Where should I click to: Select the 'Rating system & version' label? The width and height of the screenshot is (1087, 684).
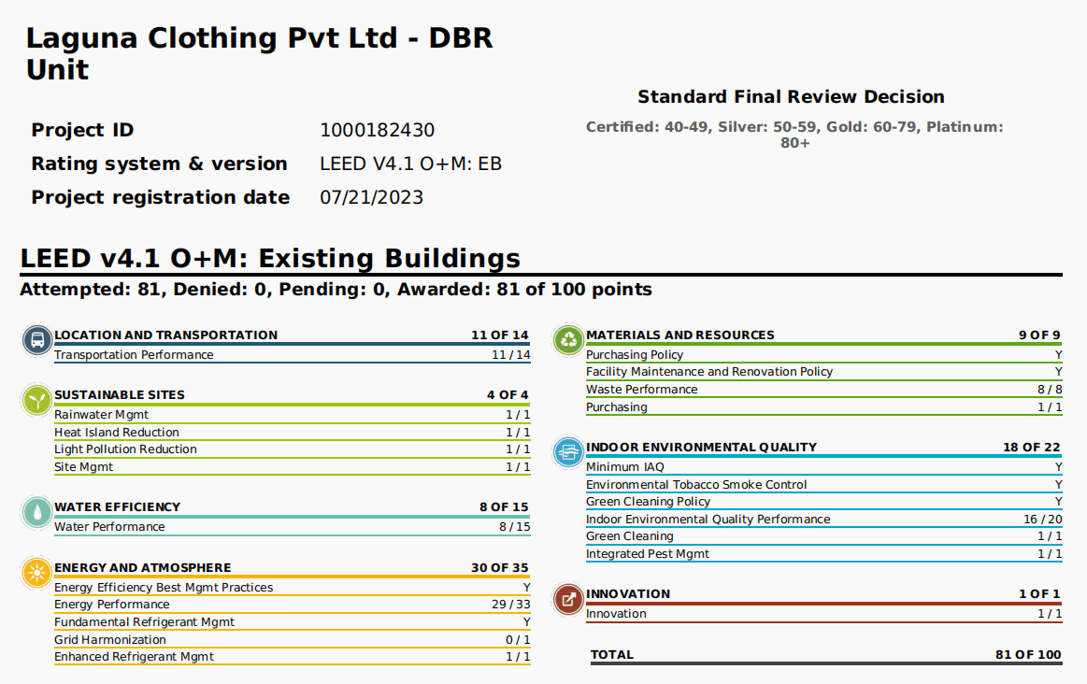(x=160, y=164)
